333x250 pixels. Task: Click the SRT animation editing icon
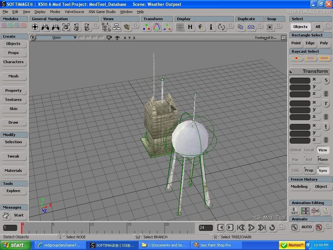(295, 211)
